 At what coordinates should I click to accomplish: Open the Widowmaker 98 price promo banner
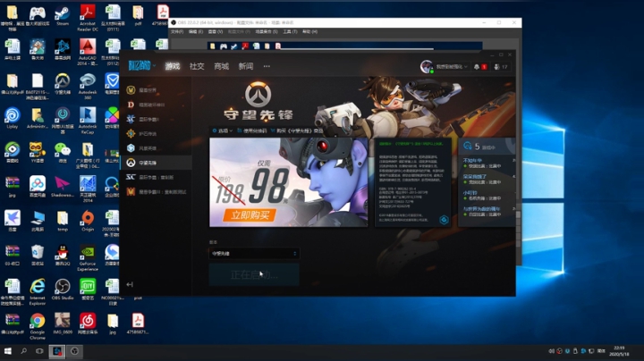pos(288,182)
